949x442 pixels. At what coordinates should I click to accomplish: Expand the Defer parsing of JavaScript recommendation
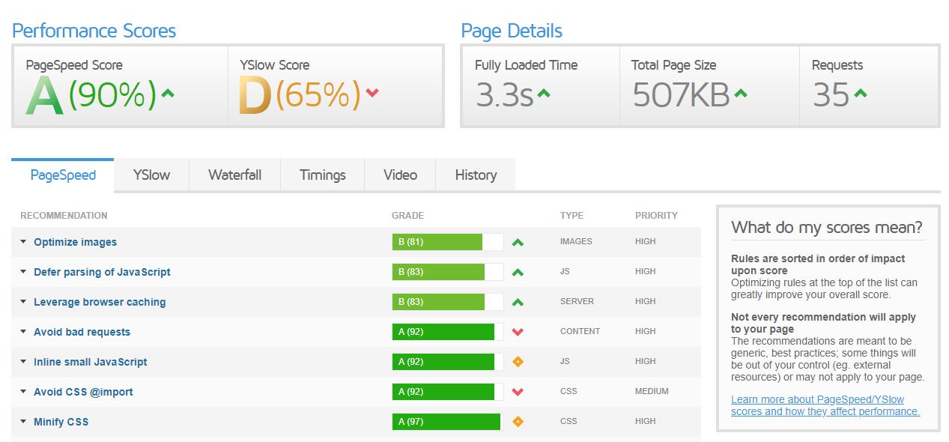[x=22, y=271]
